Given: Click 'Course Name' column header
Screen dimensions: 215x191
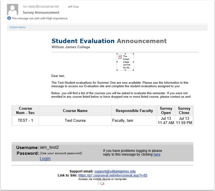Looking at the screenshot, I should (75, 111).
